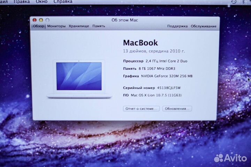
Task: Minimize window with yellow button
Action: coord(41,20)
